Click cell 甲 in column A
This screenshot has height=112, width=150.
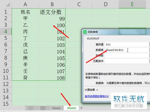point(25,18)
